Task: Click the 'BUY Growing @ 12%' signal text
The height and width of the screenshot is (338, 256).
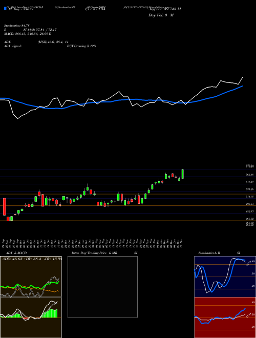Action: tap(81, 46)
